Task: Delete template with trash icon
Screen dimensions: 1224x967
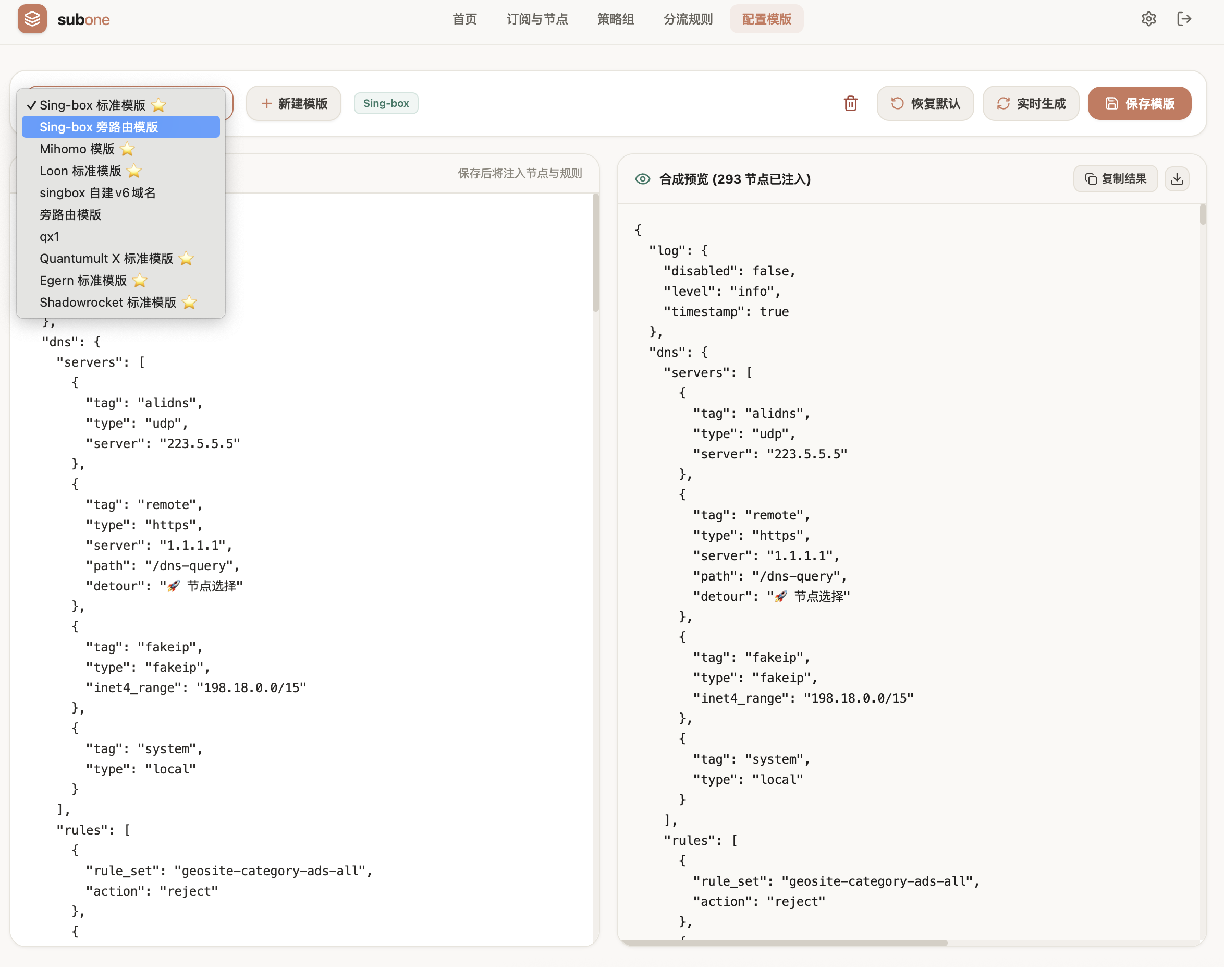Action: [x=851, y=104]
